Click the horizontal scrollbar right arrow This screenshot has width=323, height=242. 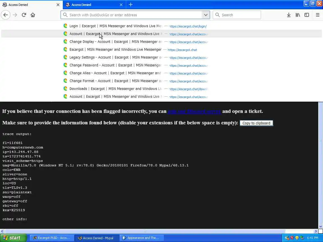(x=316, y=231)
